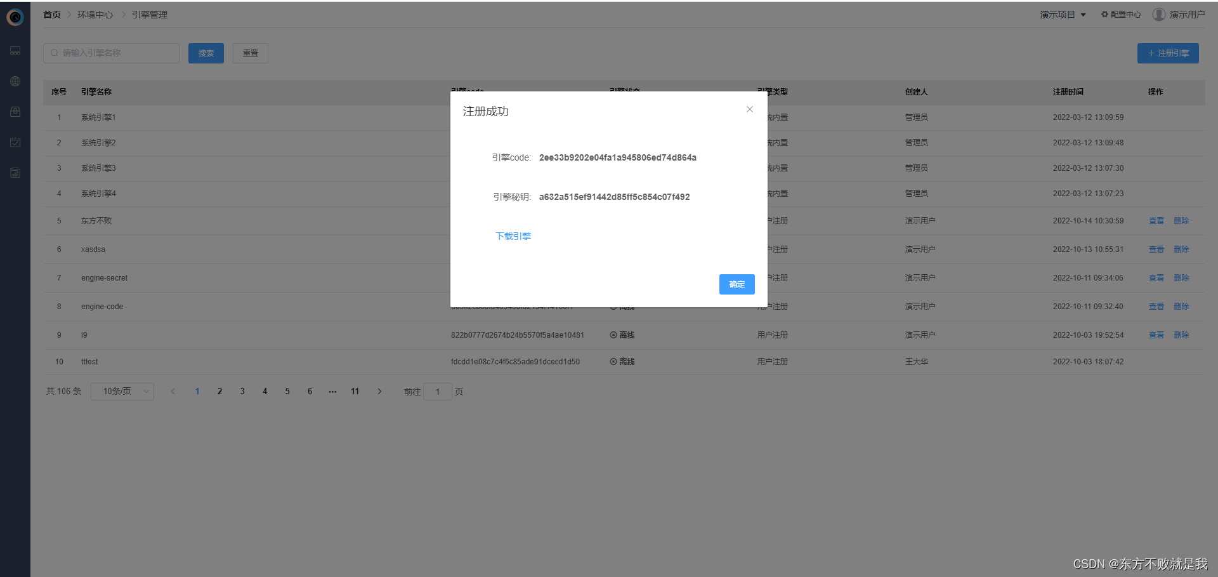
Task: Close the 注册成功 dialog
Action: [749, 109]
